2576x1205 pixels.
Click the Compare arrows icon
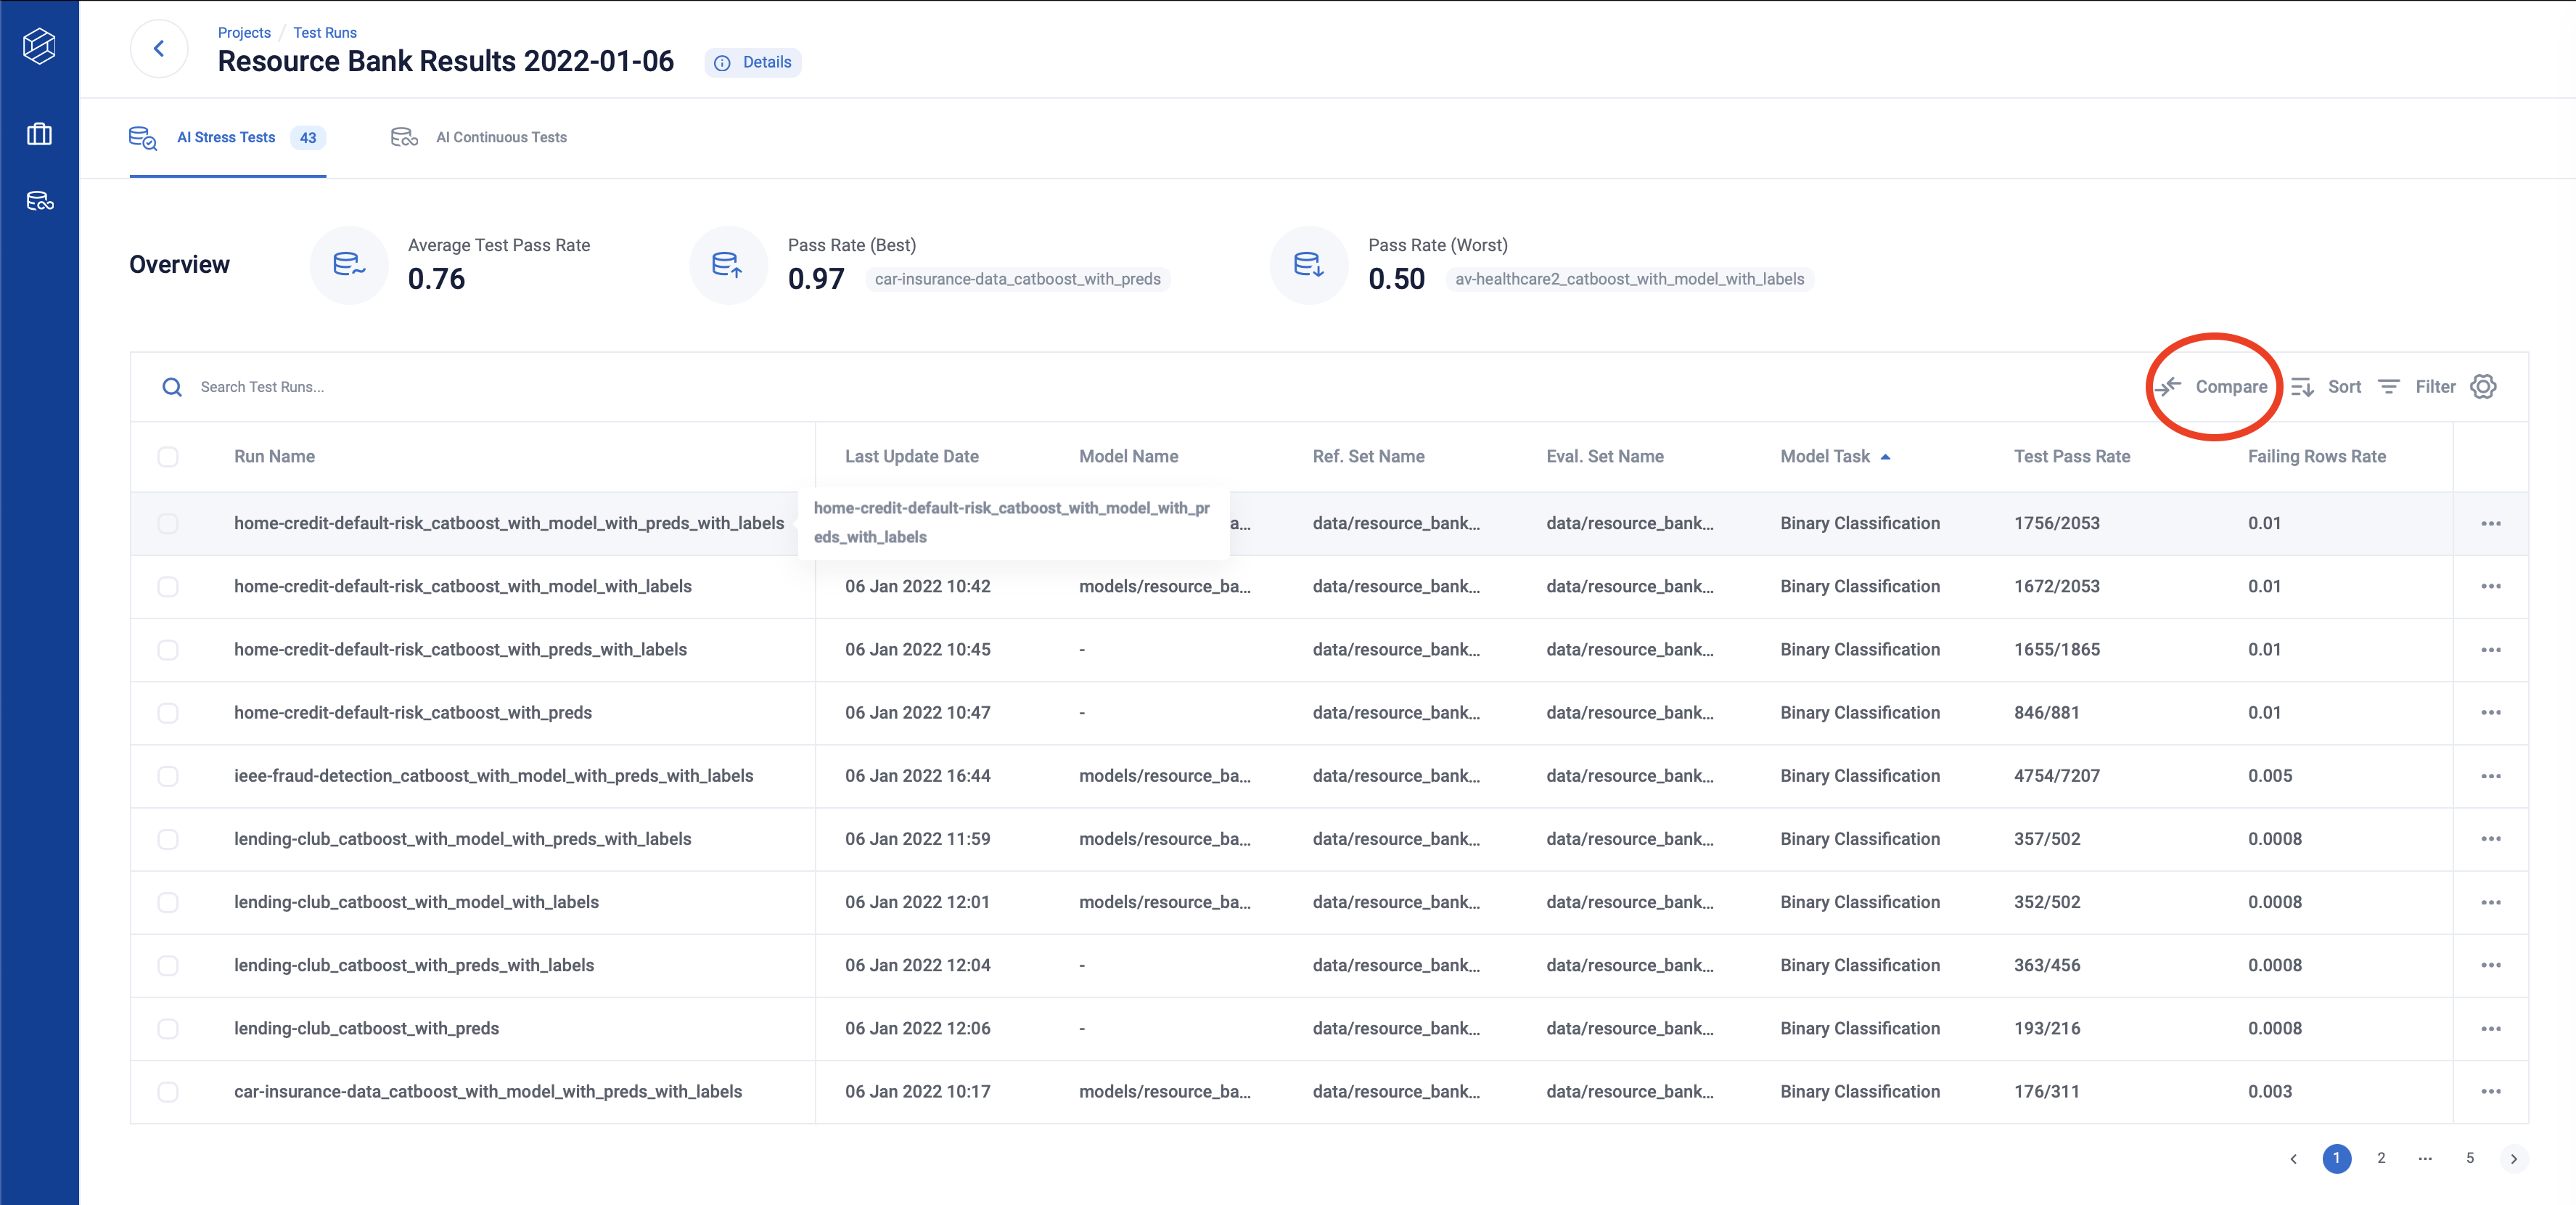coord(2168,386)
